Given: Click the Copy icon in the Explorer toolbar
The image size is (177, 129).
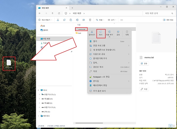Looking at the screenshot, I should pos(64,20).
